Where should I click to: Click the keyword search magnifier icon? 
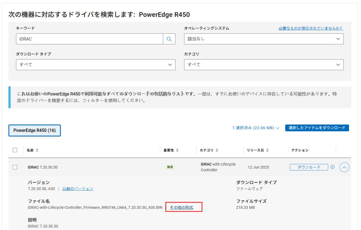point(169,39)
